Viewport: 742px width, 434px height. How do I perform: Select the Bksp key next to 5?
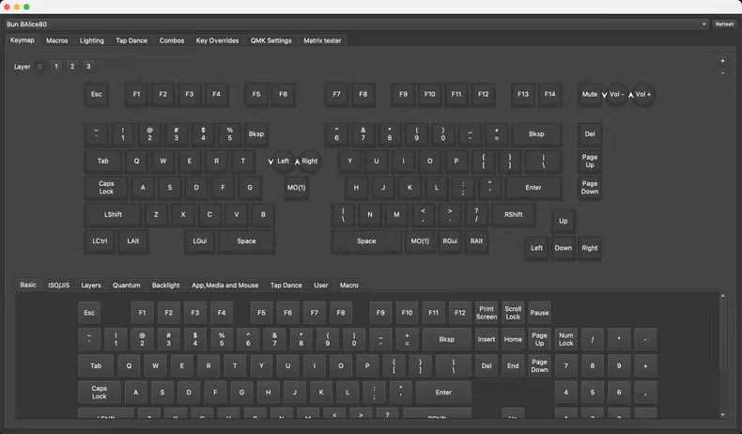click(x=256, y=134)
